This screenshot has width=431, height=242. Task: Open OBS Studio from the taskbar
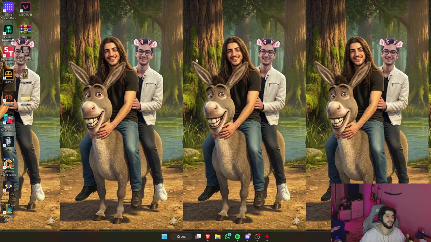pos(257,237)
